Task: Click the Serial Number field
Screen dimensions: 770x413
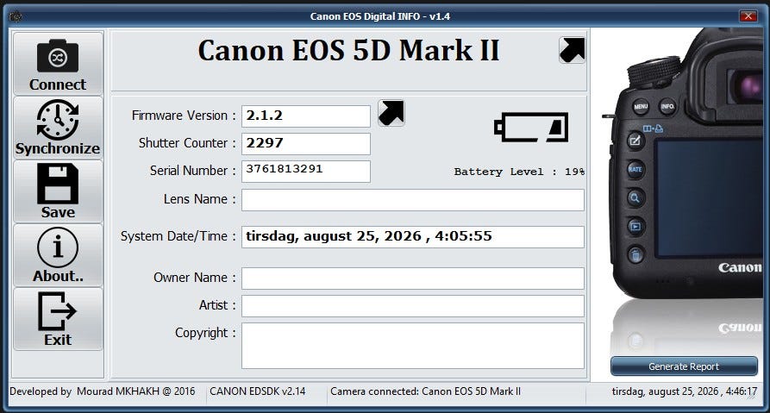Action: coord(306,171)
